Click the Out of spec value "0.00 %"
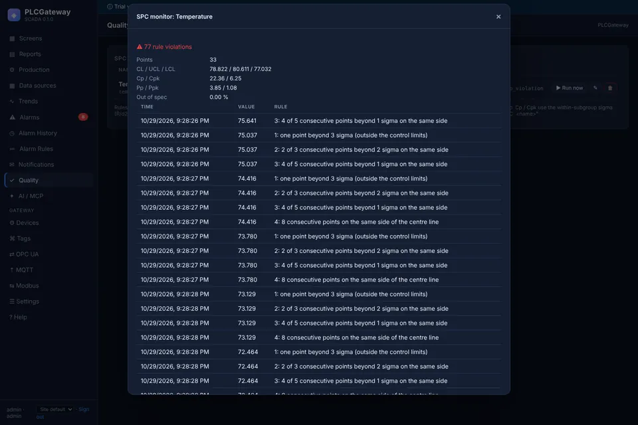 (219, 97)
